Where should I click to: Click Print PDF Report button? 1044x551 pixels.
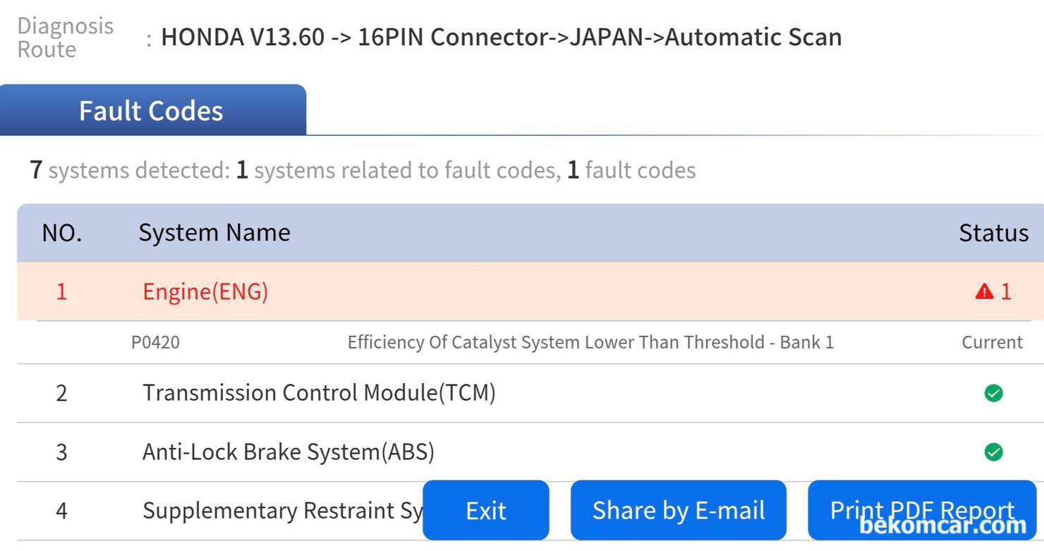[x=921, y=510]
